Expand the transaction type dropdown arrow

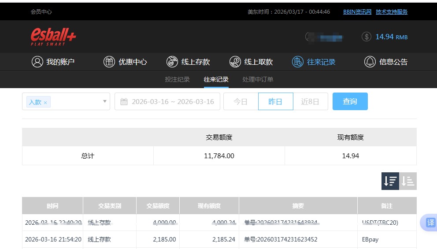point(105,101)
